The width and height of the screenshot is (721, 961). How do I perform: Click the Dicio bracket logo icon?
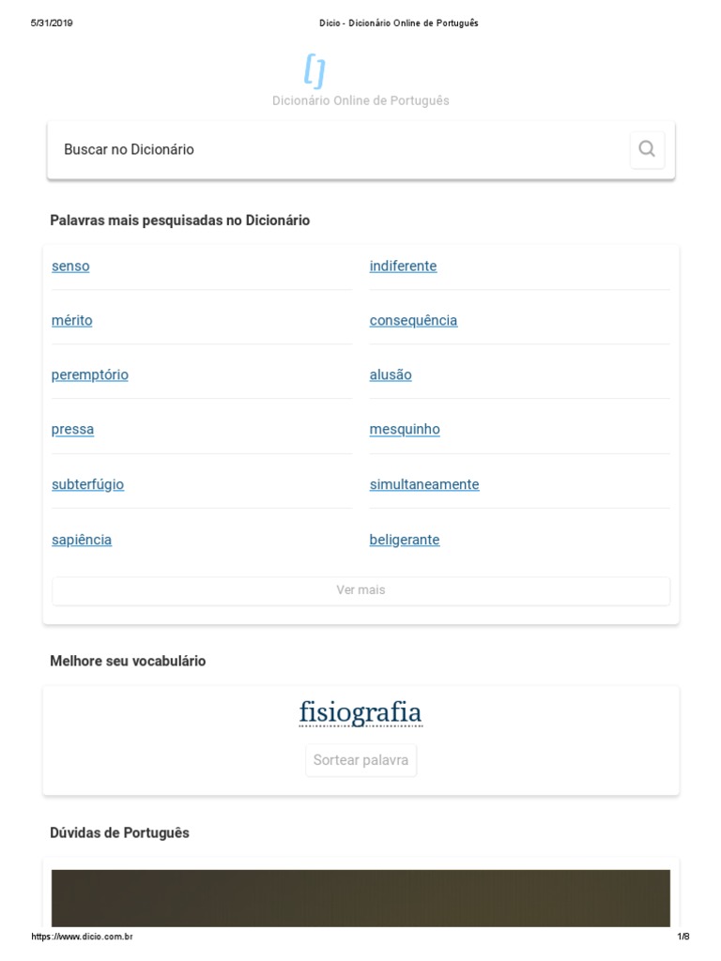(x=314, y=70)
